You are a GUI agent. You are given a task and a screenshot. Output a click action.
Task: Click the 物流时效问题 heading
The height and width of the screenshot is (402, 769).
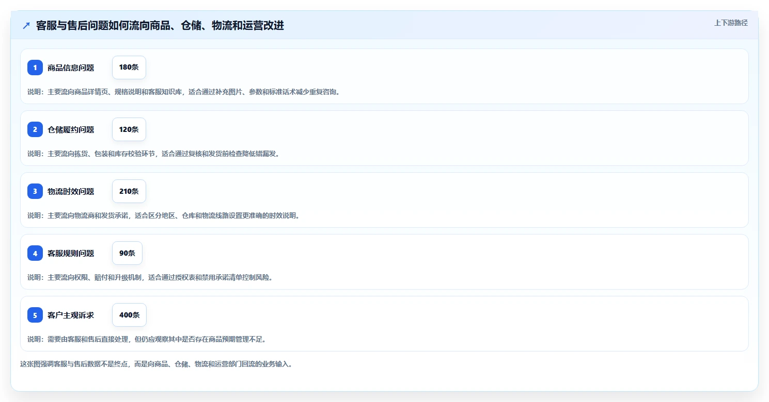coord(71,191)
